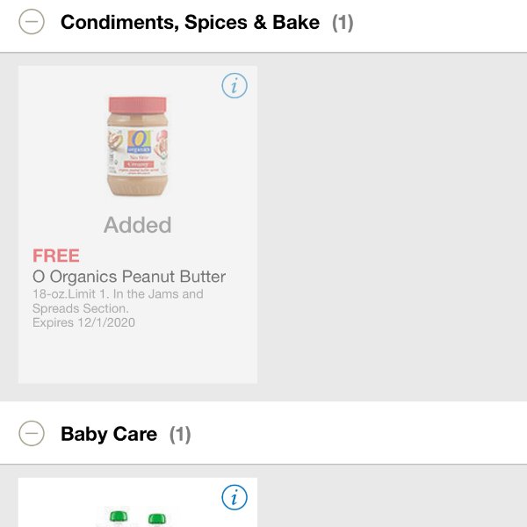Collapse the Condiments, Spices & Bake section
This screenshot has width=527, height=527.
pos(32,22)
